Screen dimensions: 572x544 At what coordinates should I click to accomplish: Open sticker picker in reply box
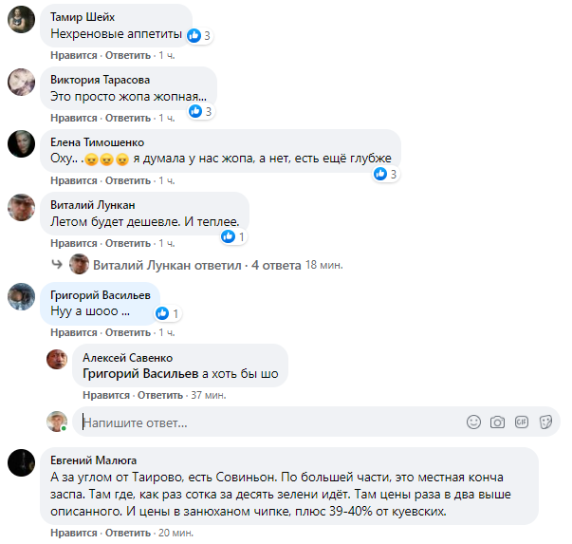tap(545, 422)
